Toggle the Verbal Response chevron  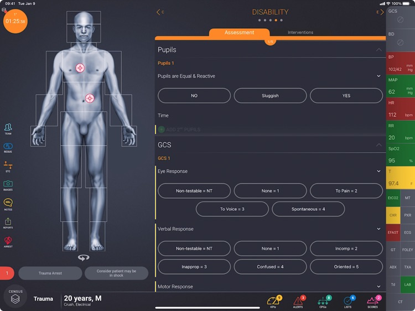click(x=378, y=229)
